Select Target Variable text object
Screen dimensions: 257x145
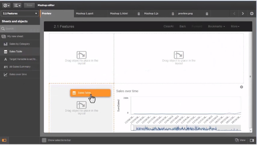[20, 59]
